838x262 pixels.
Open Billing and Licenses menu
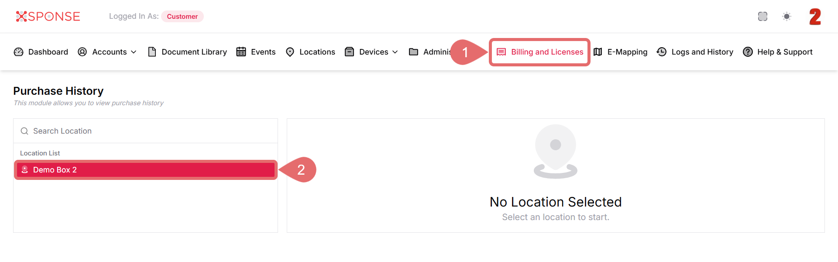point(540,52)
